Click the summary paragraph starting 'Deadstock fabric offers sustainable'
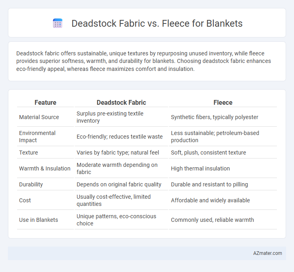 coord(144,61)
